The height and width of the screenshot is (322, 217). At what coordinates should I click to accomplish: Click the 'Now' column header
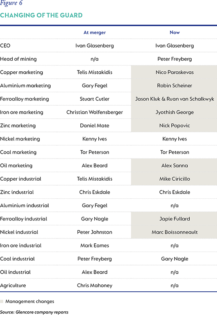(x=175, y=32)
